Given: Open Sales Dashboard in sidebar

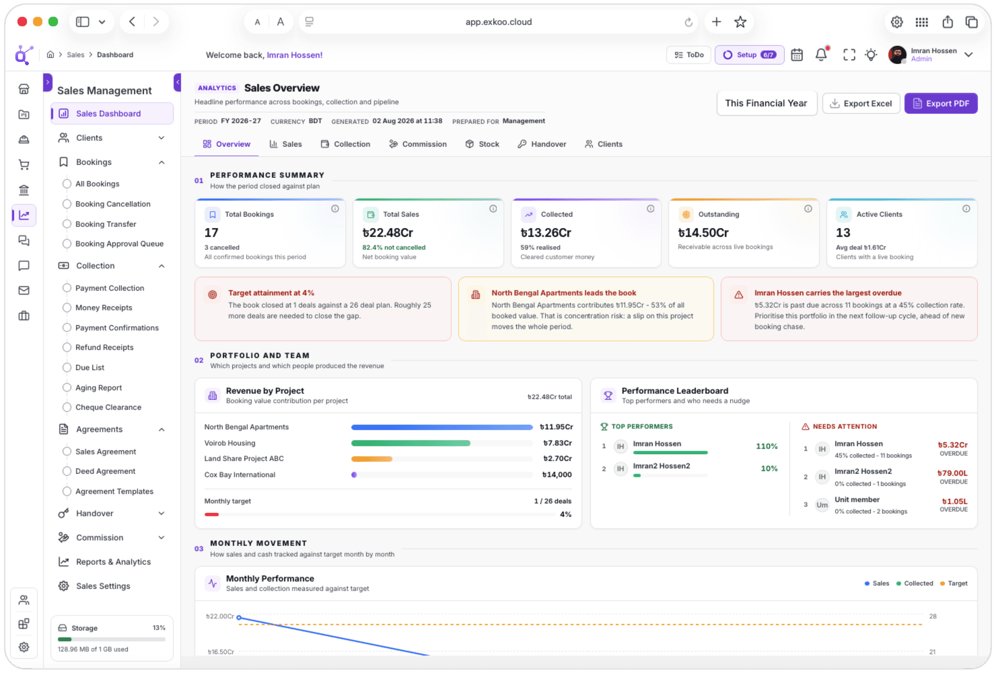Looking at the screenshot, I should pyautogui.click(x=112, y=114).
